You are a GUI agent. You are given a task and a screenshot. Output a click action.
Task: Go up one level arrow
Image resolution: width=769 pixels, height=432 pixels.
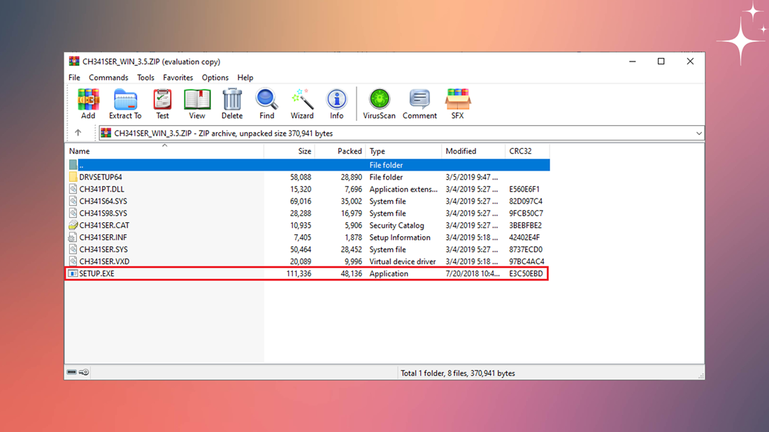point(78,133)
